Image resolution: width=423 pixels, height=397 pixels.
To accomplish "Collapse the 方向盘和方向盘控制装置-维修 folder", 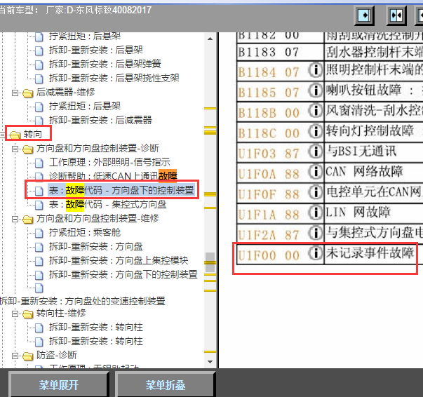I will coord(15,220).
